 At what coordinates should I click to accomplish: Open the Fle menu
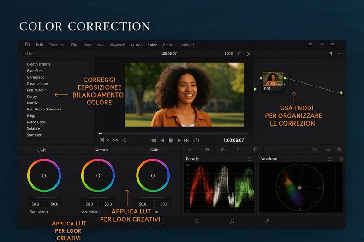(x=28, y=44)
